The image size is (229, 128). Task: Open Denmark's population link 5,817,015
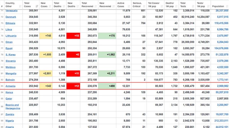point(223,17)
